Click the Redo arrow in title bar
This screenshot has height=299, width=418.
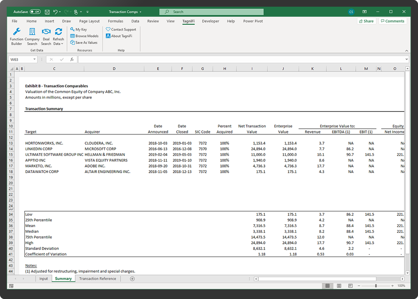click(66, 12)
